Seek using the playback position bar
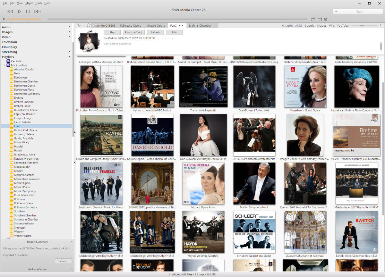385x277 pixels. click(x=178, y=19)
